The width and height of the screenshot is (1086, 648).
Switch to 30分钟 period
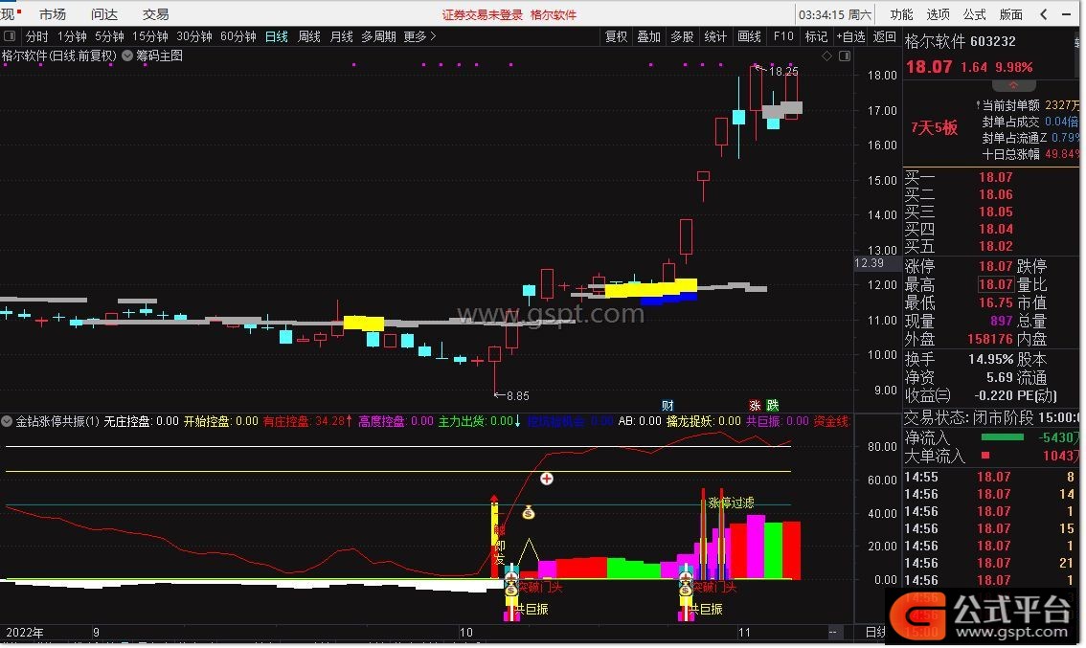pos(193,36)
